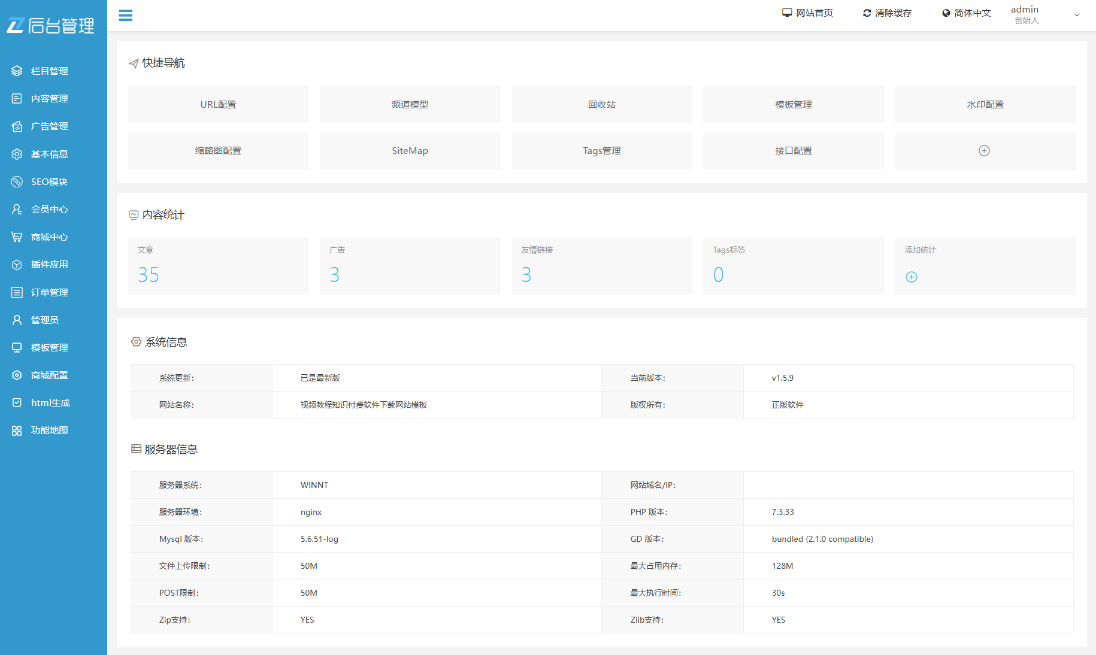Select SEO模块 from the sidebar

[x=49, y=182]
